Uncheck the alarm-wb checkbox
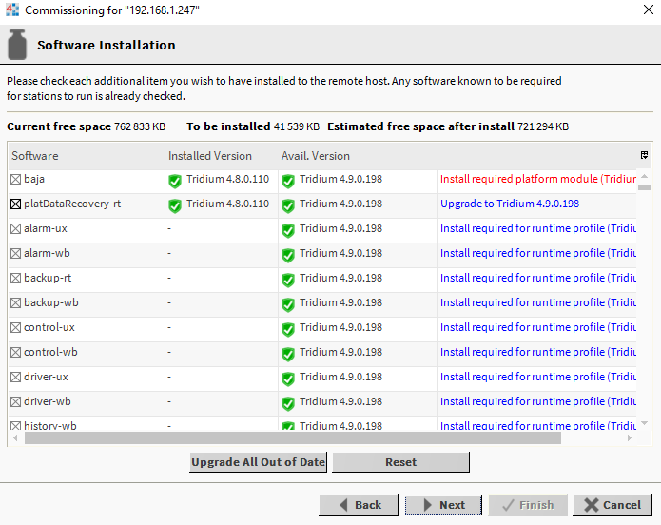Screen dimensions: 661x525 (15, 254)
